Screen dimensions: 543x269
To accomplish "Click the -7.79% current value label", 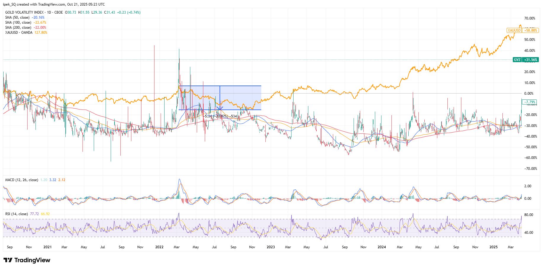I will (x=529, y=102).
